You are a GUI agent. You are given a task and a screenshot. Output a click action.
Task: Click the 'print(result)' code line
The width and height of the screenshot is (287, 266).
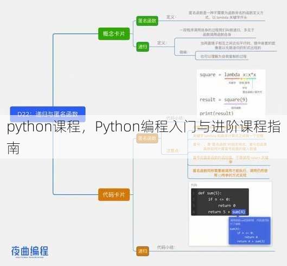tap(216, 113)
